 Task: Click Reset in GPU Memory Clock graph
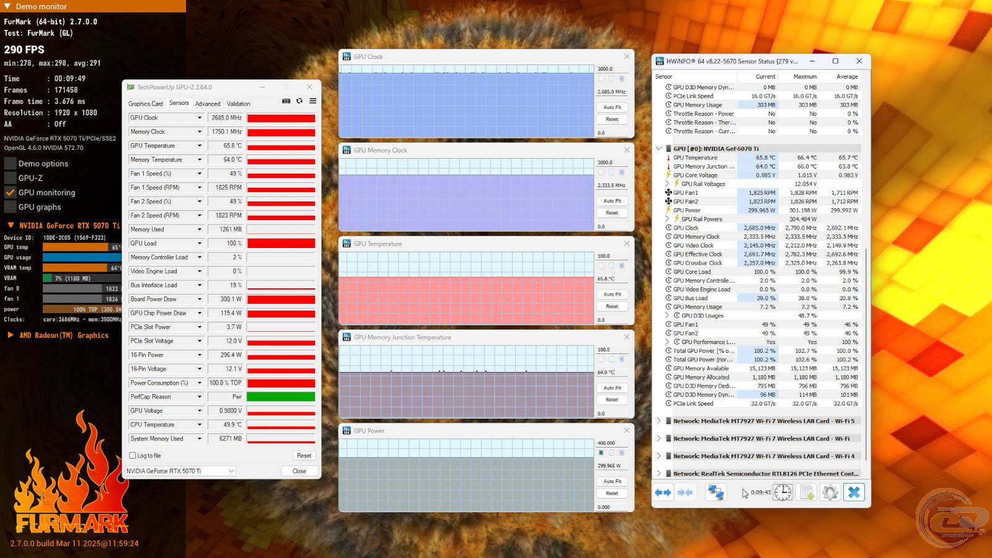[x=613, y=213]
